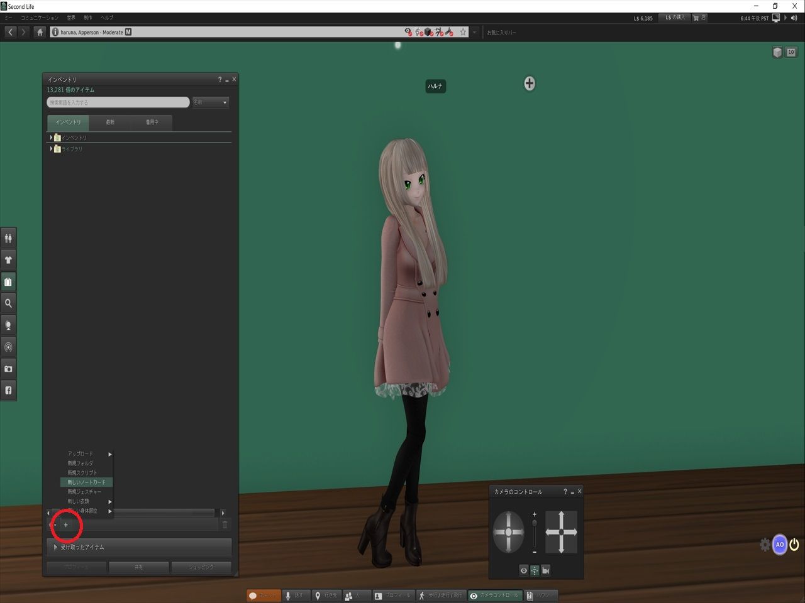Open the コミュニケーション menu

point(40,18)
